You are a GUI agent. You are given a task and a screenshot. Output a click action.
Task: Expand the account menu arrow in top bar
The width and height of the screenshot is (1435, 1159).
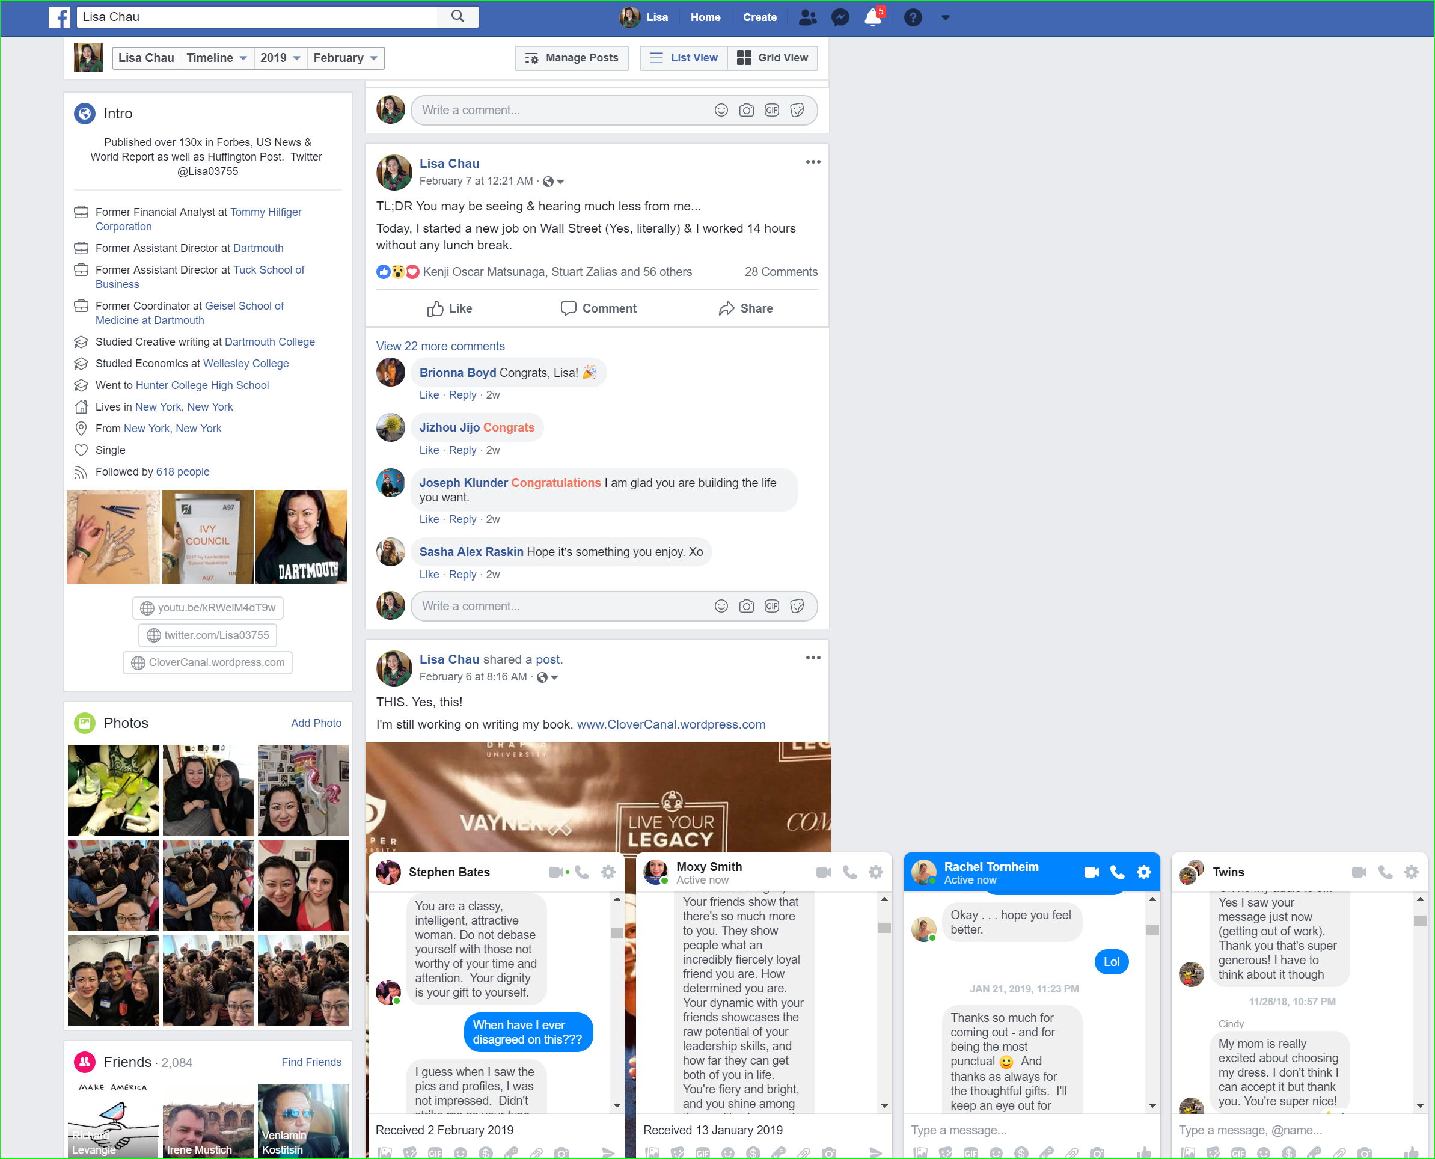point(945,17)
